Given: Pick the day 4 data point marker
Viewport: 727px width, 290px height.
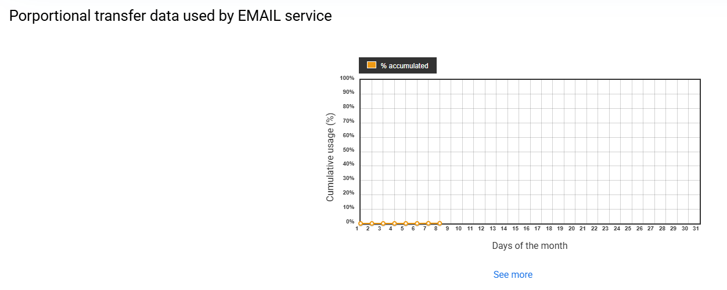Looking at the screenshot, I should [x=394, y=223].
